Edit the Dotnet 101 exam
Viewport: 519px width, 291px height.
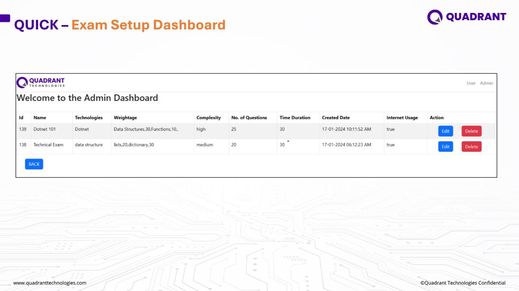pos(446,131)
